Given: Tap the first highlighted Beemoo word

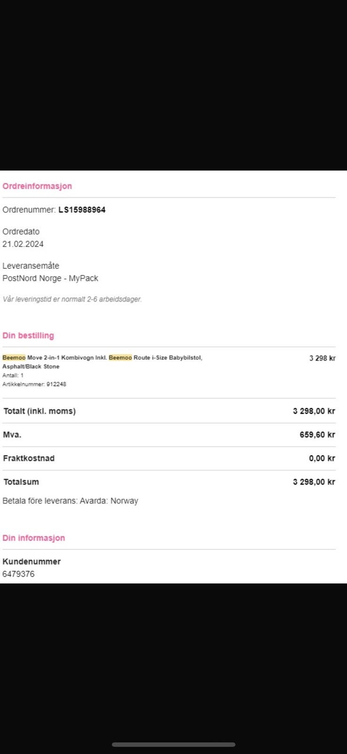Looking at the screenshot, I should [x=14, y=358].
